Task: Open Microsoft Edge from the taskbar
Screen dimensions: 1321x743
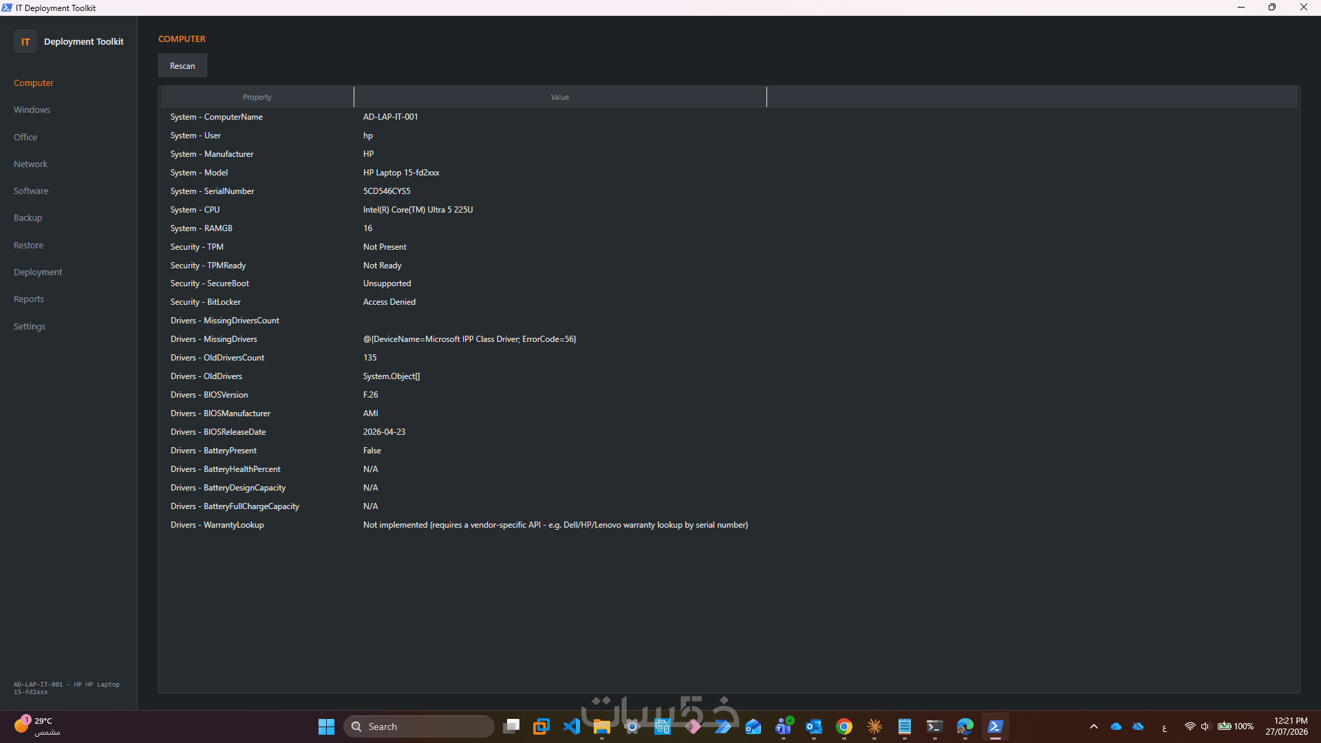Action: [x=965, y=726]
